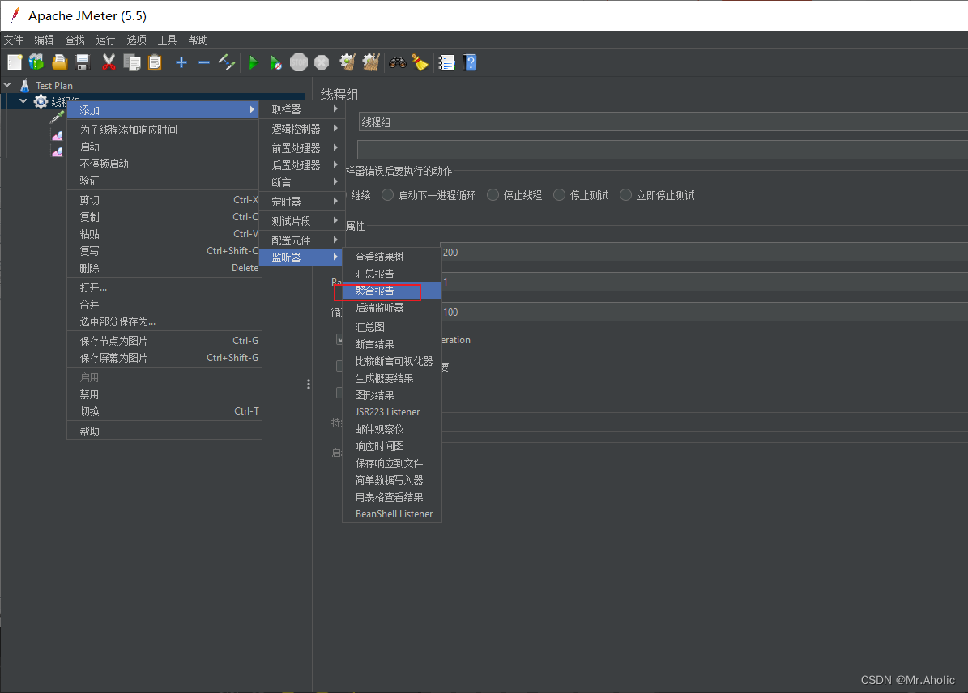Viewport: 968px width, 693px height.
Task: Select the Test Plan flask icon
Action: 24,85
